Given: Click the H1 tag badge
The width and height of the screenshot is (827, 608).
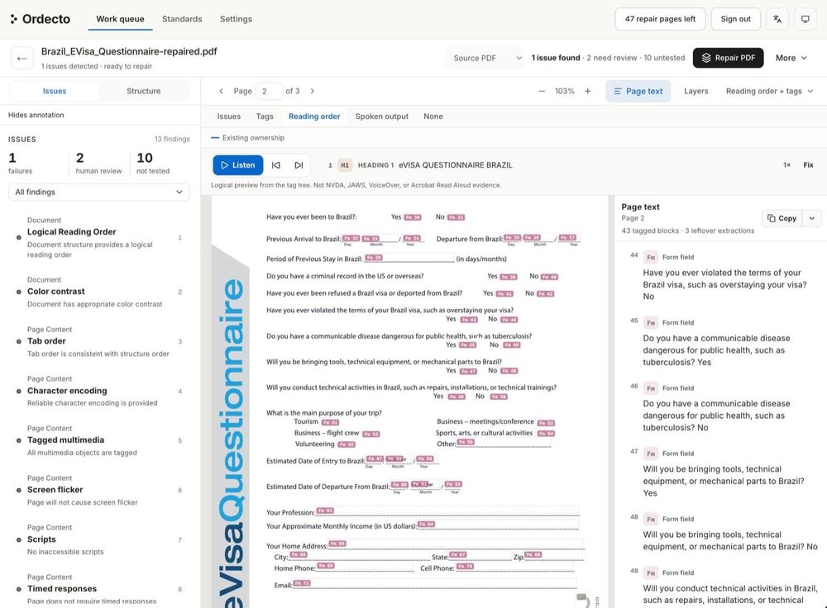Looking at the screenshot, I should point(344,165).
